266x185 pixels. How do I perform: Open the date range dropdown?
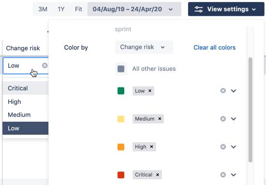click(134, 9)
